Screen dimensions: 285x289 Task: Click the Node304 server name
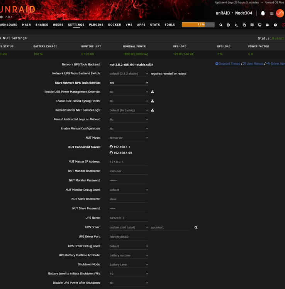(243, 13)
